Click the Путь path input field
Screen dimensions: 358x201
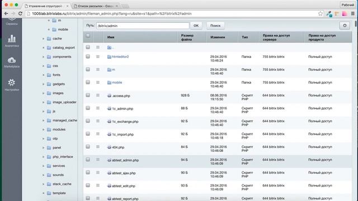click(143, 26)
